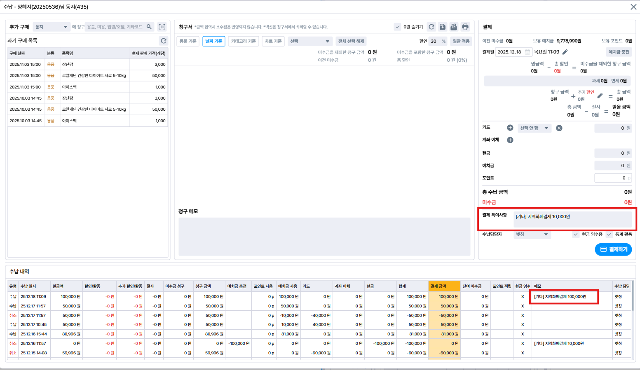The image size is (640, 370).
Task: Click the refresh icon in 청구서 header
Action: (431, 27)
